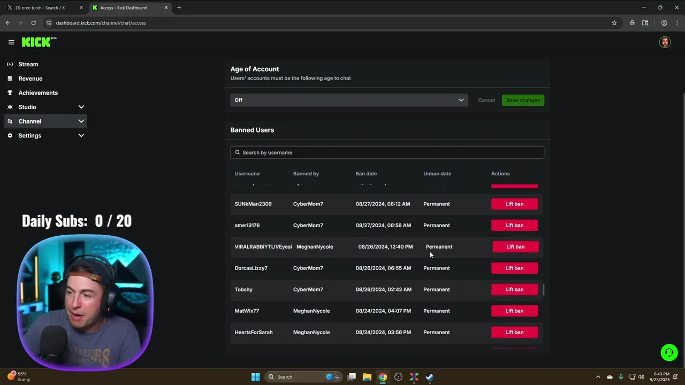Lift ban for DorcasLizzy7
Image resolution: width=685 pixels, height=385 pixels.
[514, 268]
